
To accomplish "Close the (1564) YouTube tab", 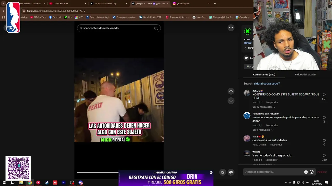I will pyautogui.click(x=85, y=4).
